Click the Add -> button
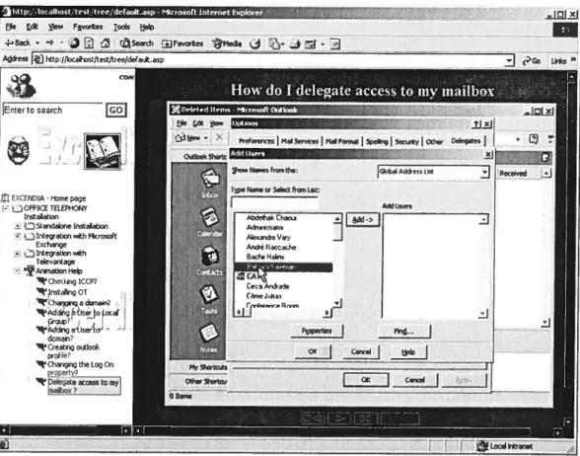The width and height of the screenshot is (580, 456). click(x=363, y=220)
